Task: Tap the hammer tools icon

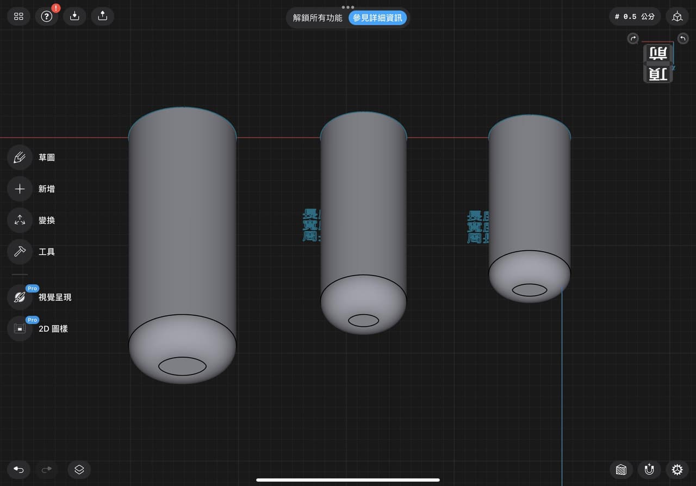Action: pos(20,252)
